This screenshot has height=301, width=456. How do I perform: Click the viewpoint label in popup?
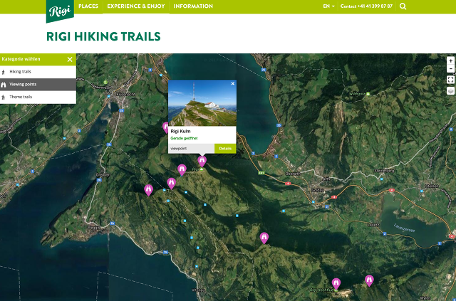[179, 149]
